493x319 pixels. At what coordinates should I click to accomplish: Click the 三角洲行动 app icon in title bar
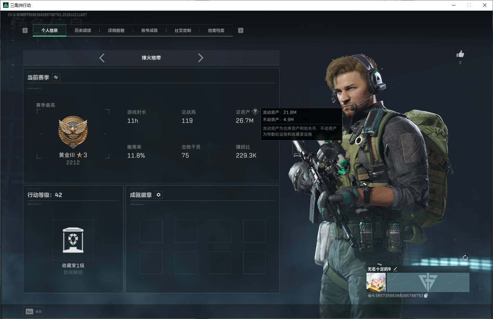(5, 5)
